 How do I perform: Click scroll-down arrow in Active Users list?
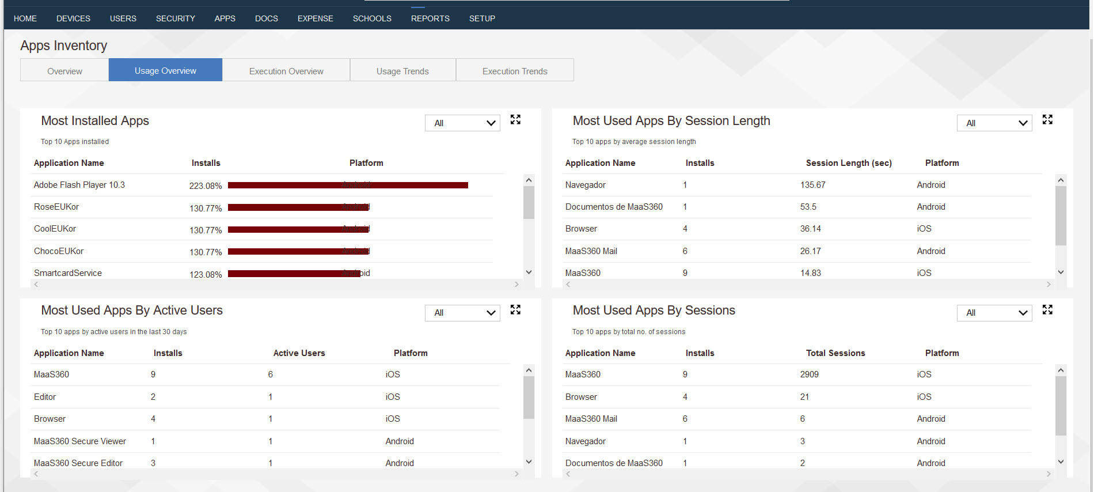pos(529,461)
